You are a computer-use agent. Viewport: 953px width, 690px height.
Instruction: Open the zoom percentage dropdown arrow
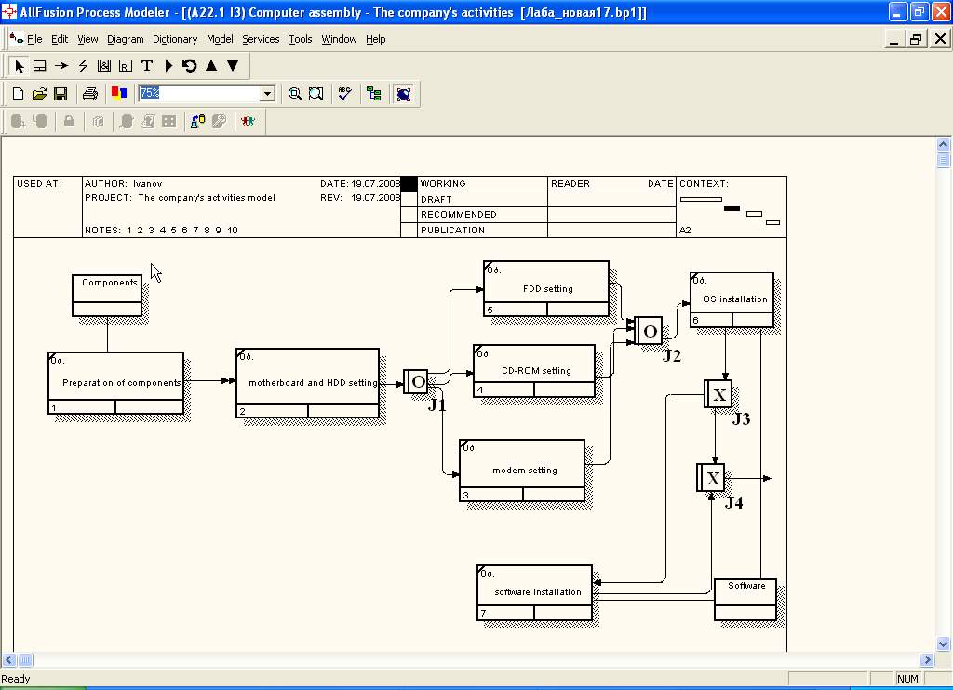pos(267,94)
